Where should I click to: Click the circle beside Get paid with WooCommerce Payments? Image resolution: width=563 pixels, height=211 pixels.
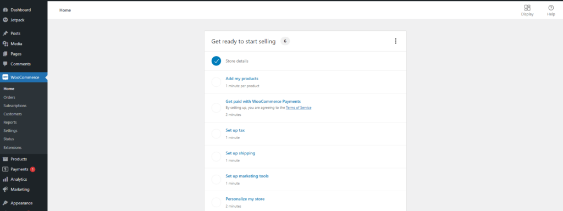click(x=216, y=108)
